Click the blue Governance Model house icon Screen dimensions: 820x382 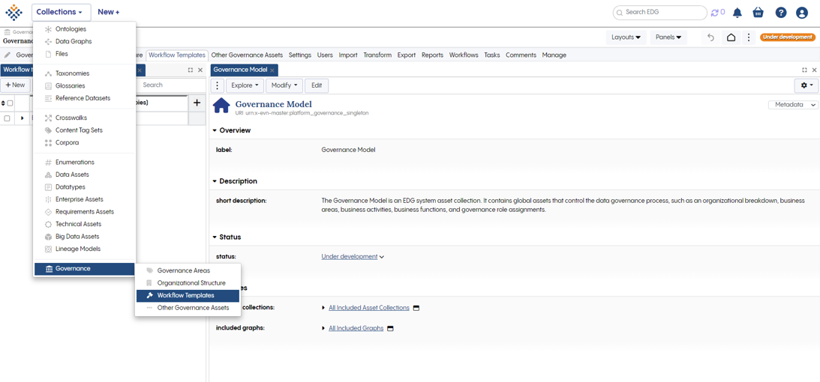coord(221,106)
